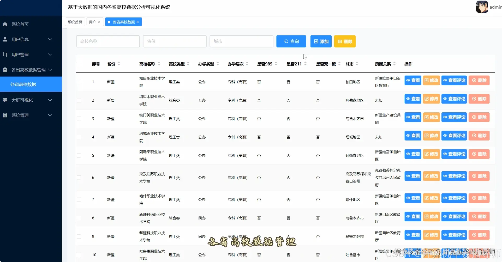
Task: Check the checkbox for 和田职业技术学院
Action: coord(79,82)
